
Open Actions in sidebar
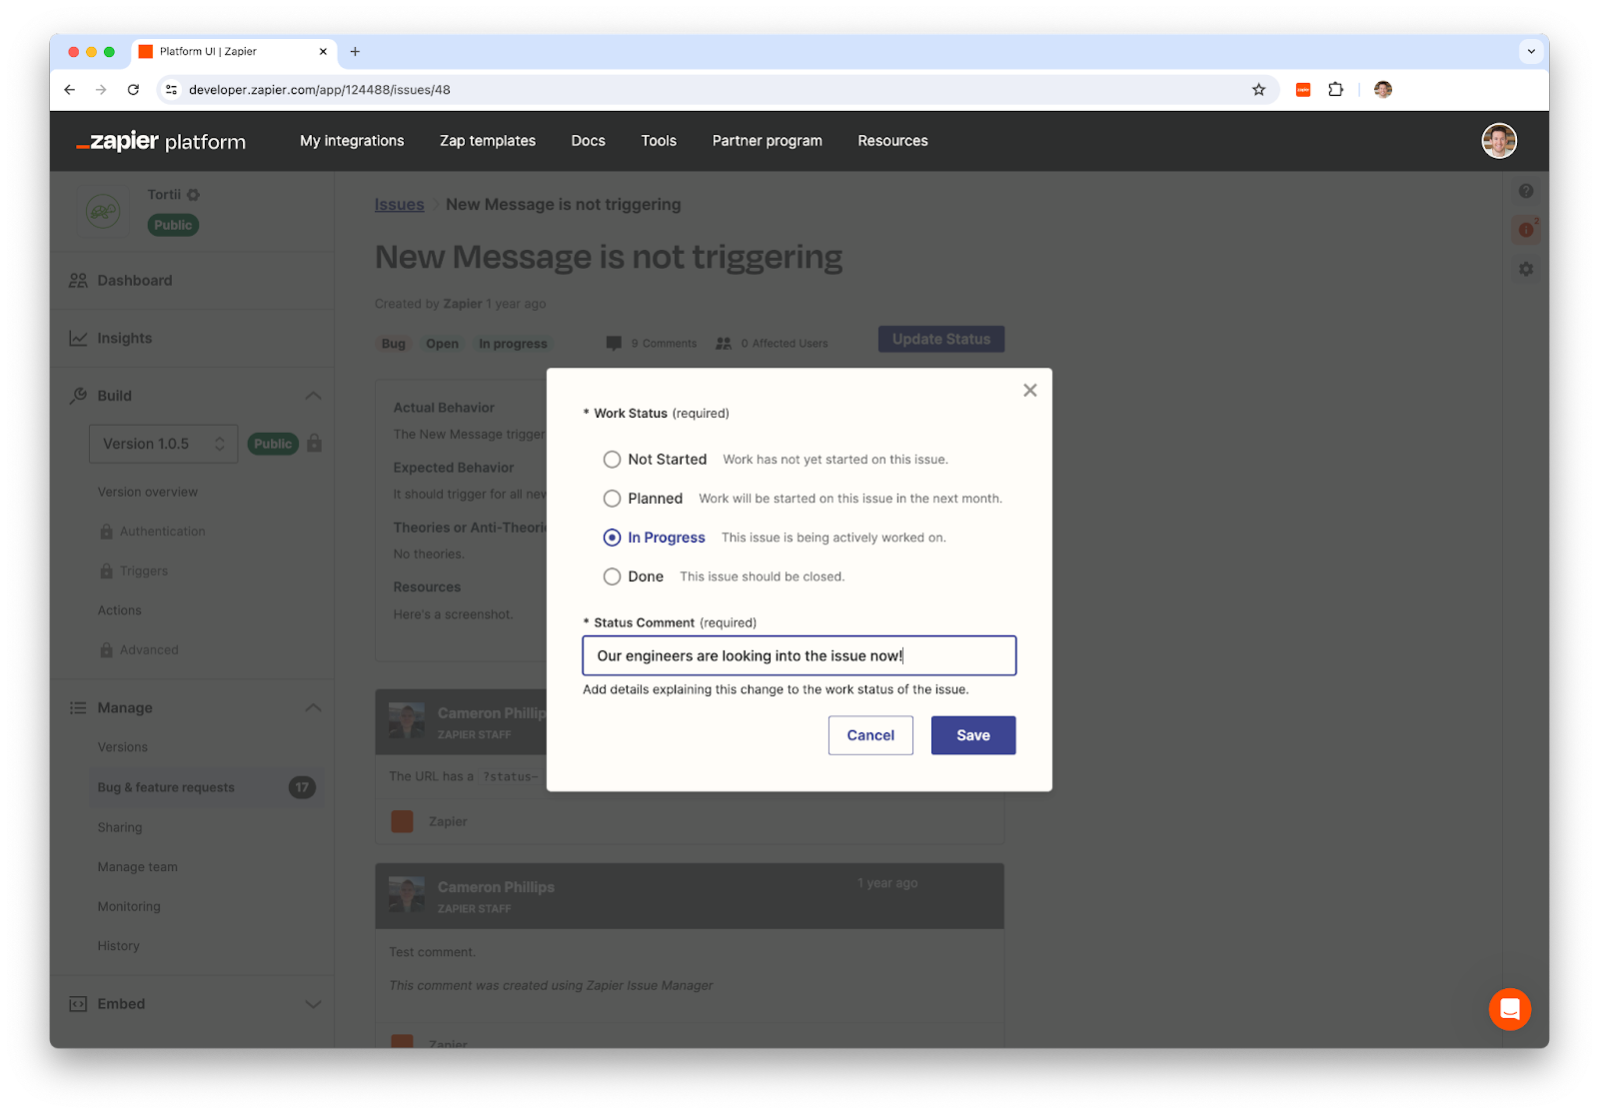point(119,610)
